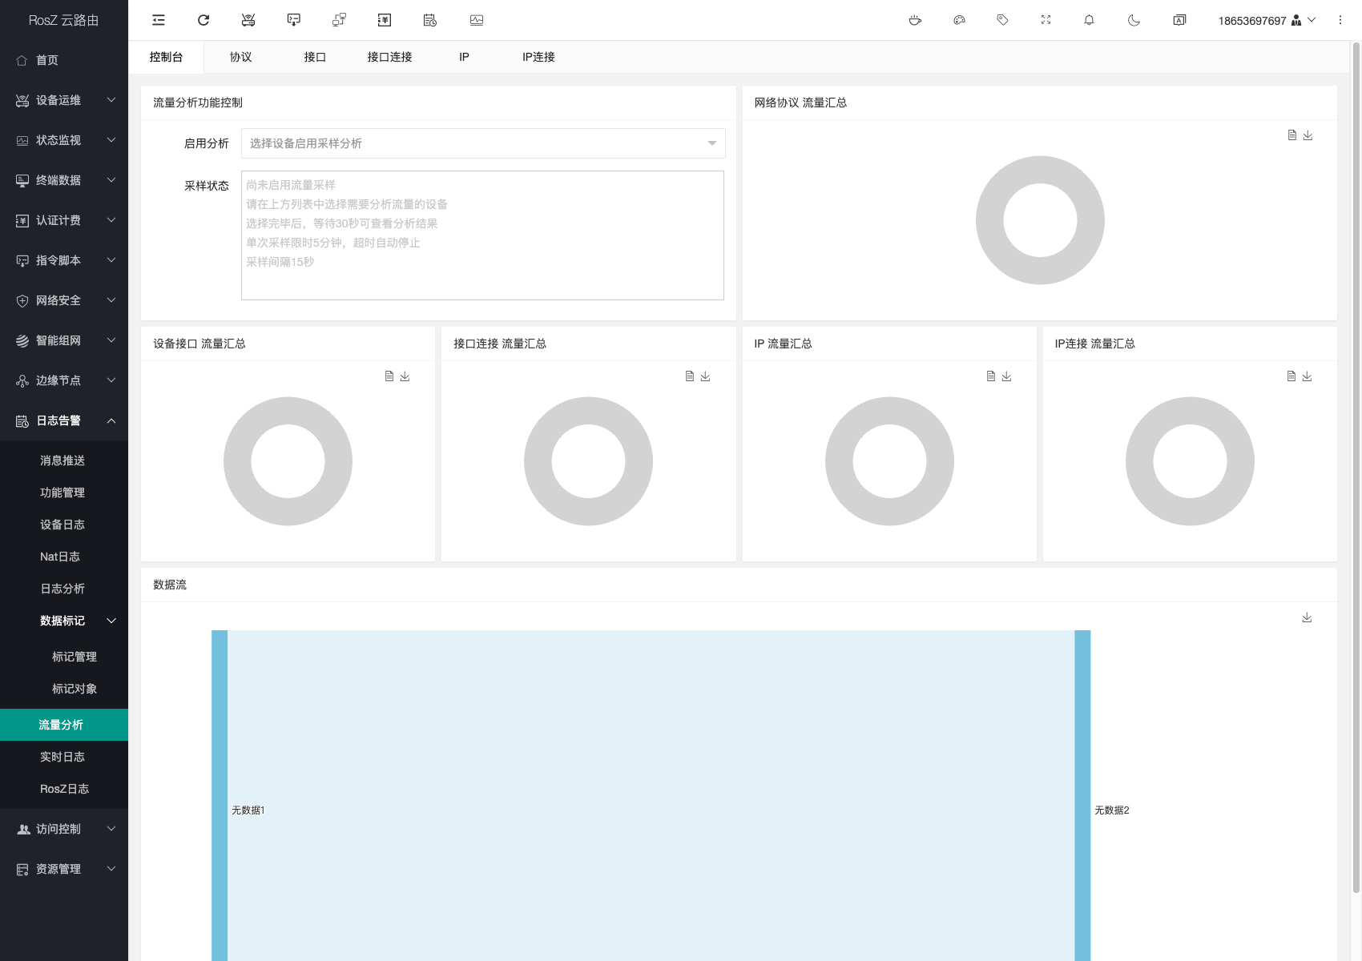Open 实时日志 in the sidebar
The image size is (1362, 961).
tap(62, 757)
